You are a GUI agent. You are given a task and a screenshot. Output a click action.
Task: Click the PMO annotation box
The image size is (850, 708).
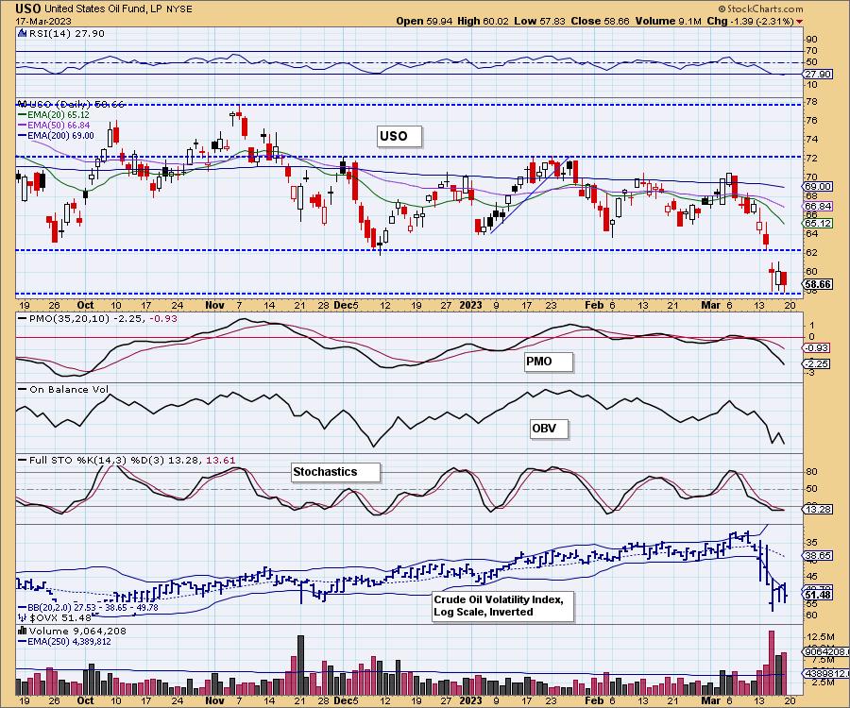[548, 362]
